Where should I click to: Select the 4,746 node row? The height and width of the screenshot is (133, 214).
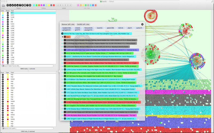(x=28, y=48)
